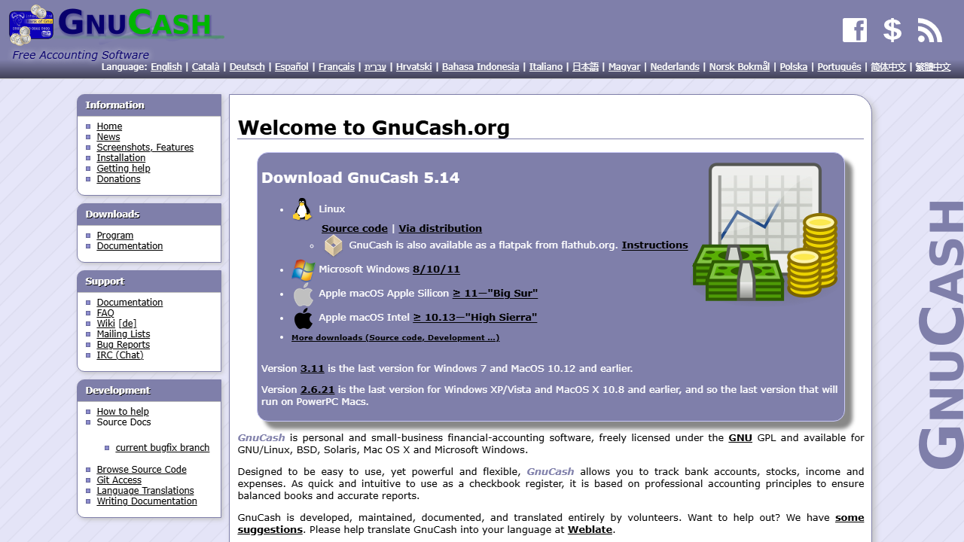964x542 pixels.
Task: Open current bugfix branch link
Action: click(x=163, y=448)
